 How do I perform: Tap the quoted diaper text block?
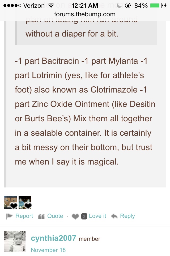[x=86, y=33]
